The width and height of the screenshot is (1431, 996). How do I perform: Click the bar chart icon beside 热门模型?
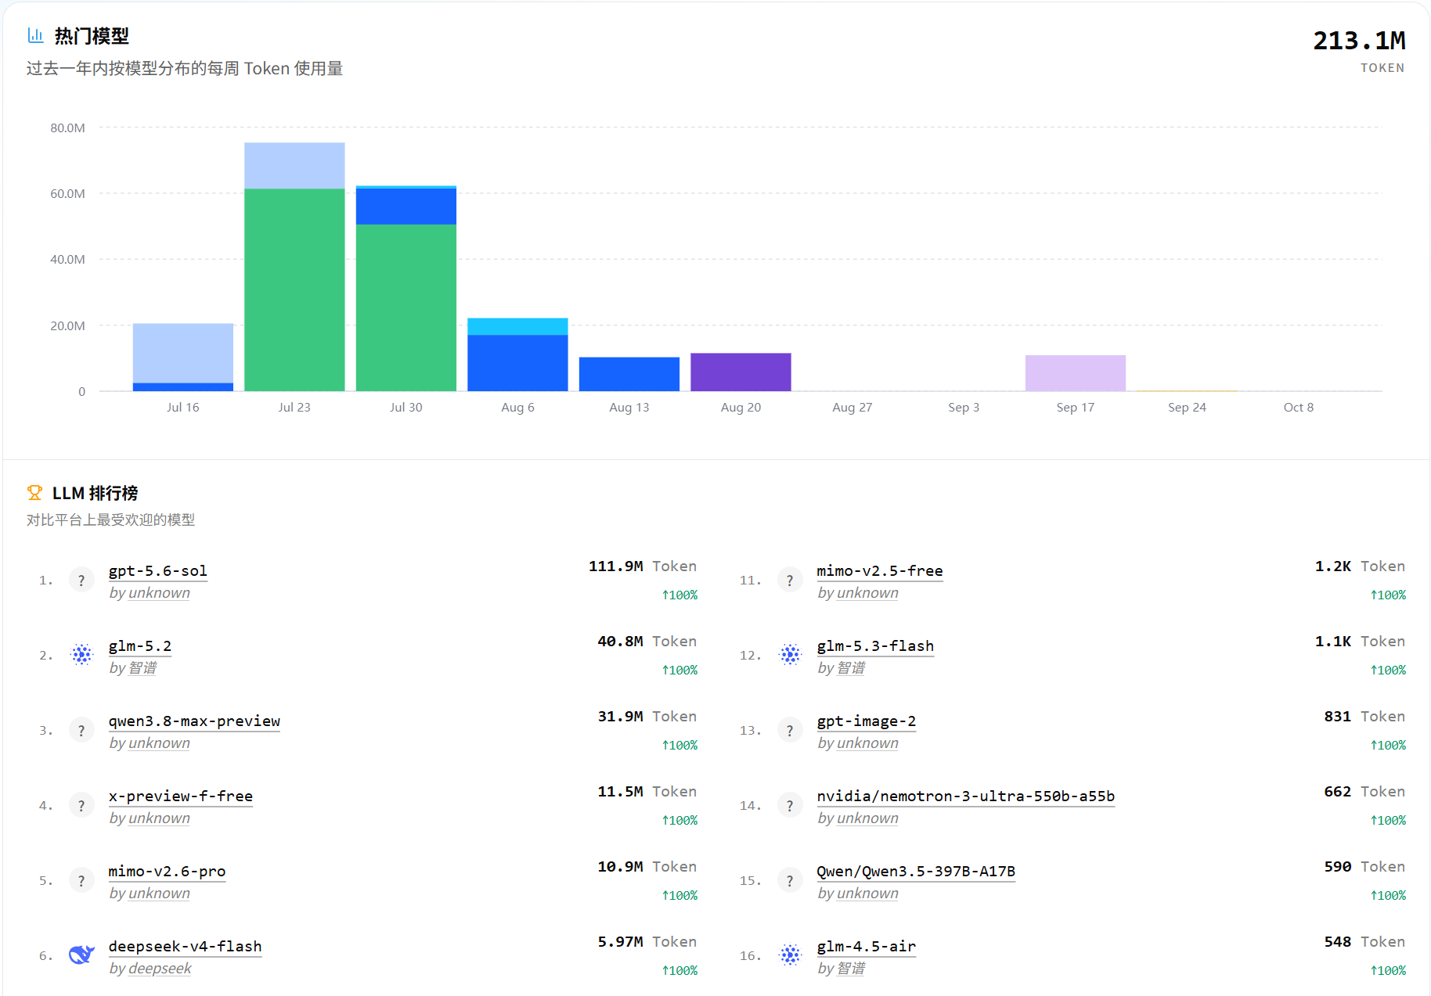click(35, 35)
